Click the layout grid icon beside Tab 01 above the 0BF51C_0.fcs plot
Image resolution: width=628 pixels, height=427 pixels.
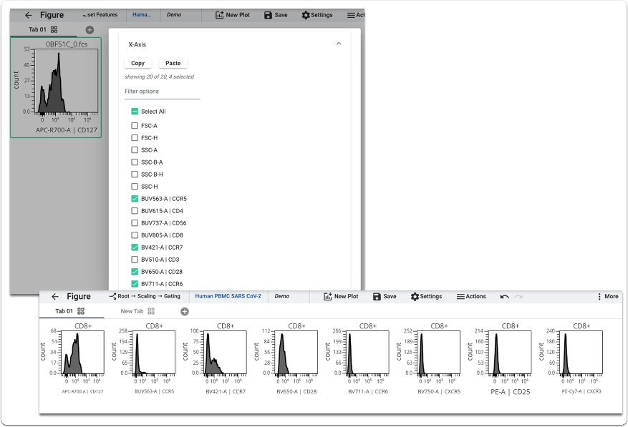[54, 29]
